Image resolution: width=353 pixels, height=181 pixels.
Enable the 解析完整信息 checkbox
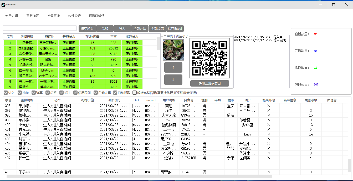(x=135, y=93)
